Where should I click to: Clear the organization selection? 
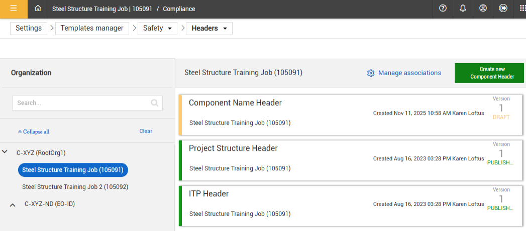coord(146,131)
